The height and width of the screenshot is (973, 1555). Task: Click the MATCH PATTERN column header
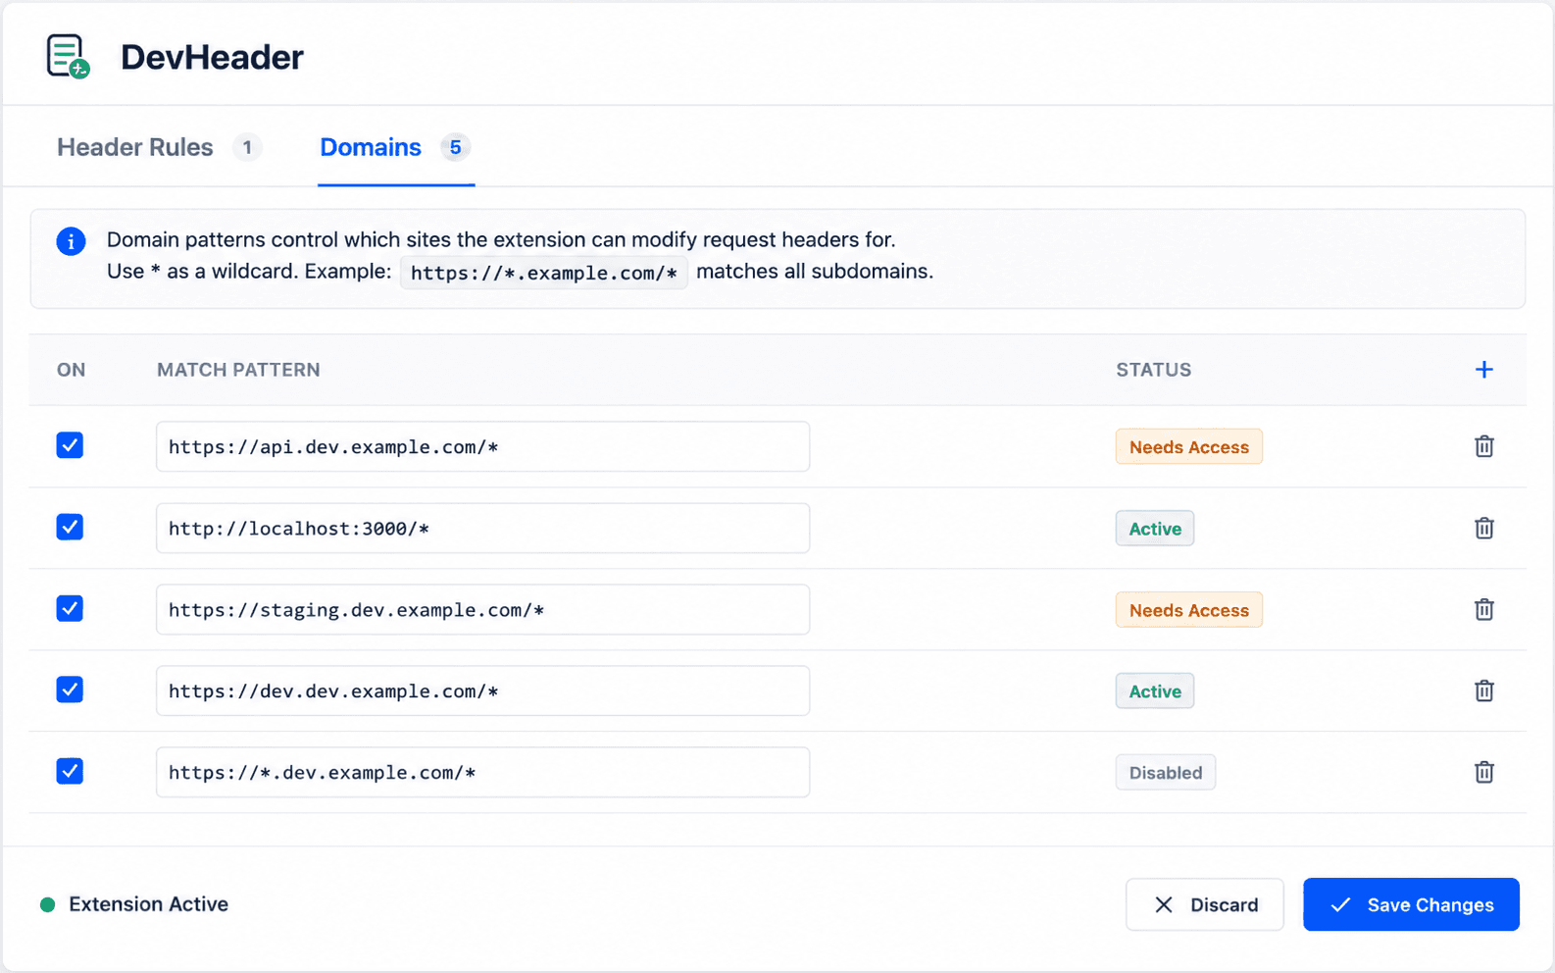coord(238,370)
